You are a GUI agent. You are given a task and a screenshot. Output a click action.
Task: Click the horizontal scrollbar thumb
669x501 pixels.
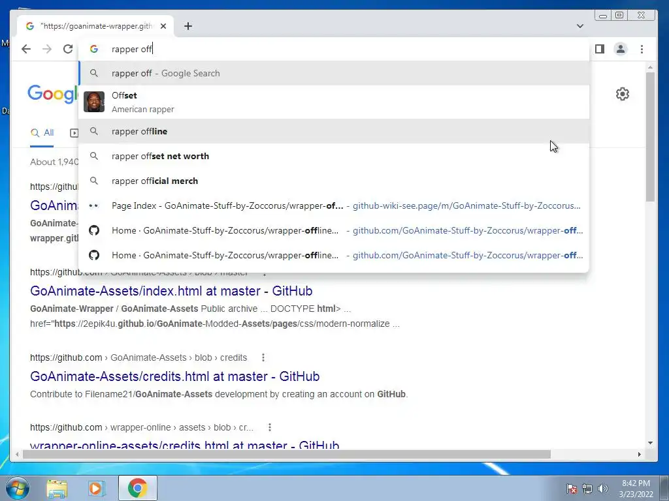point(287,455)
